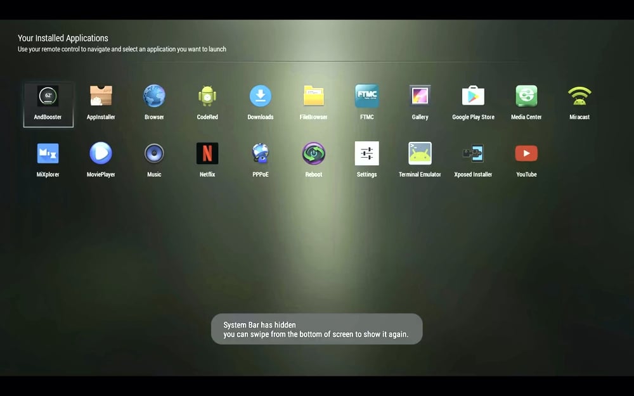Open the Music app
634x396 pixels.
(154, 155)
